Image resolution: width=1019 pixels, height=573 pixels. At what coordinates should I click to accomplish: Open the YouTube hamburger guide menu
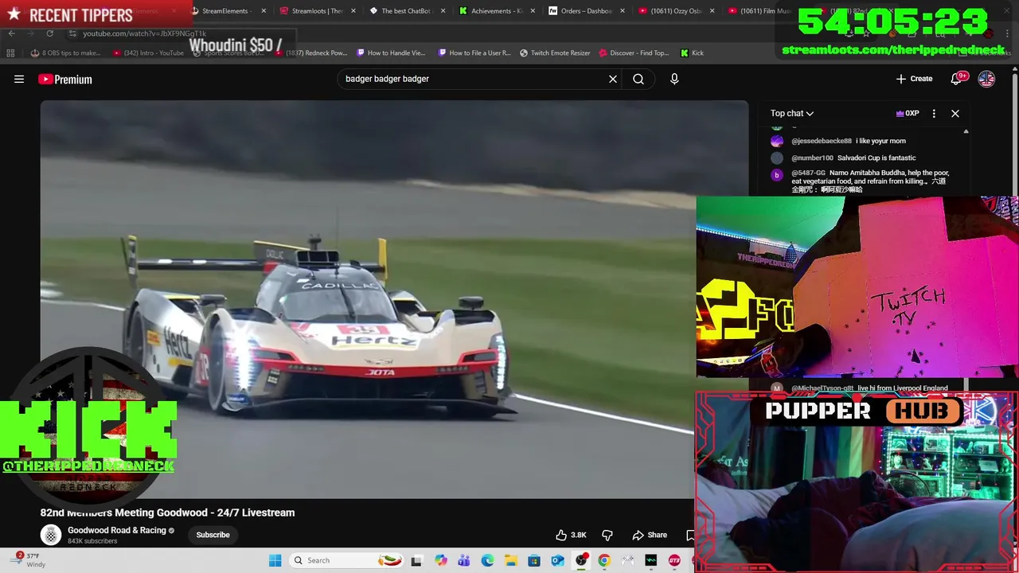tap(19, 79)
